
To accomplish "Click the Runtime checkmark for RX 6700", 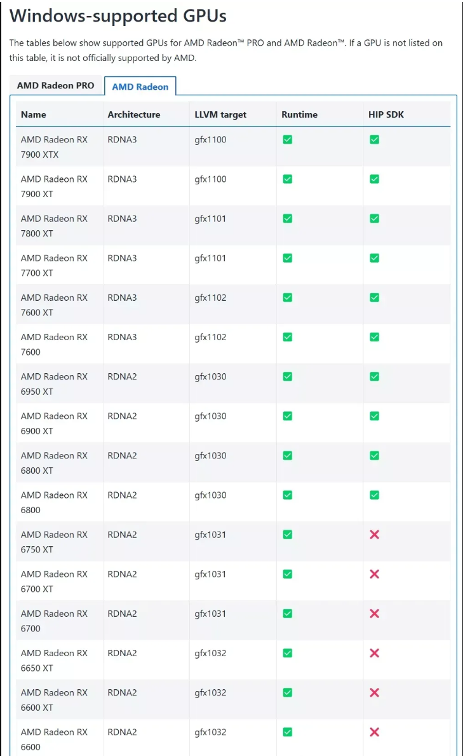I will tap(288, 614).
